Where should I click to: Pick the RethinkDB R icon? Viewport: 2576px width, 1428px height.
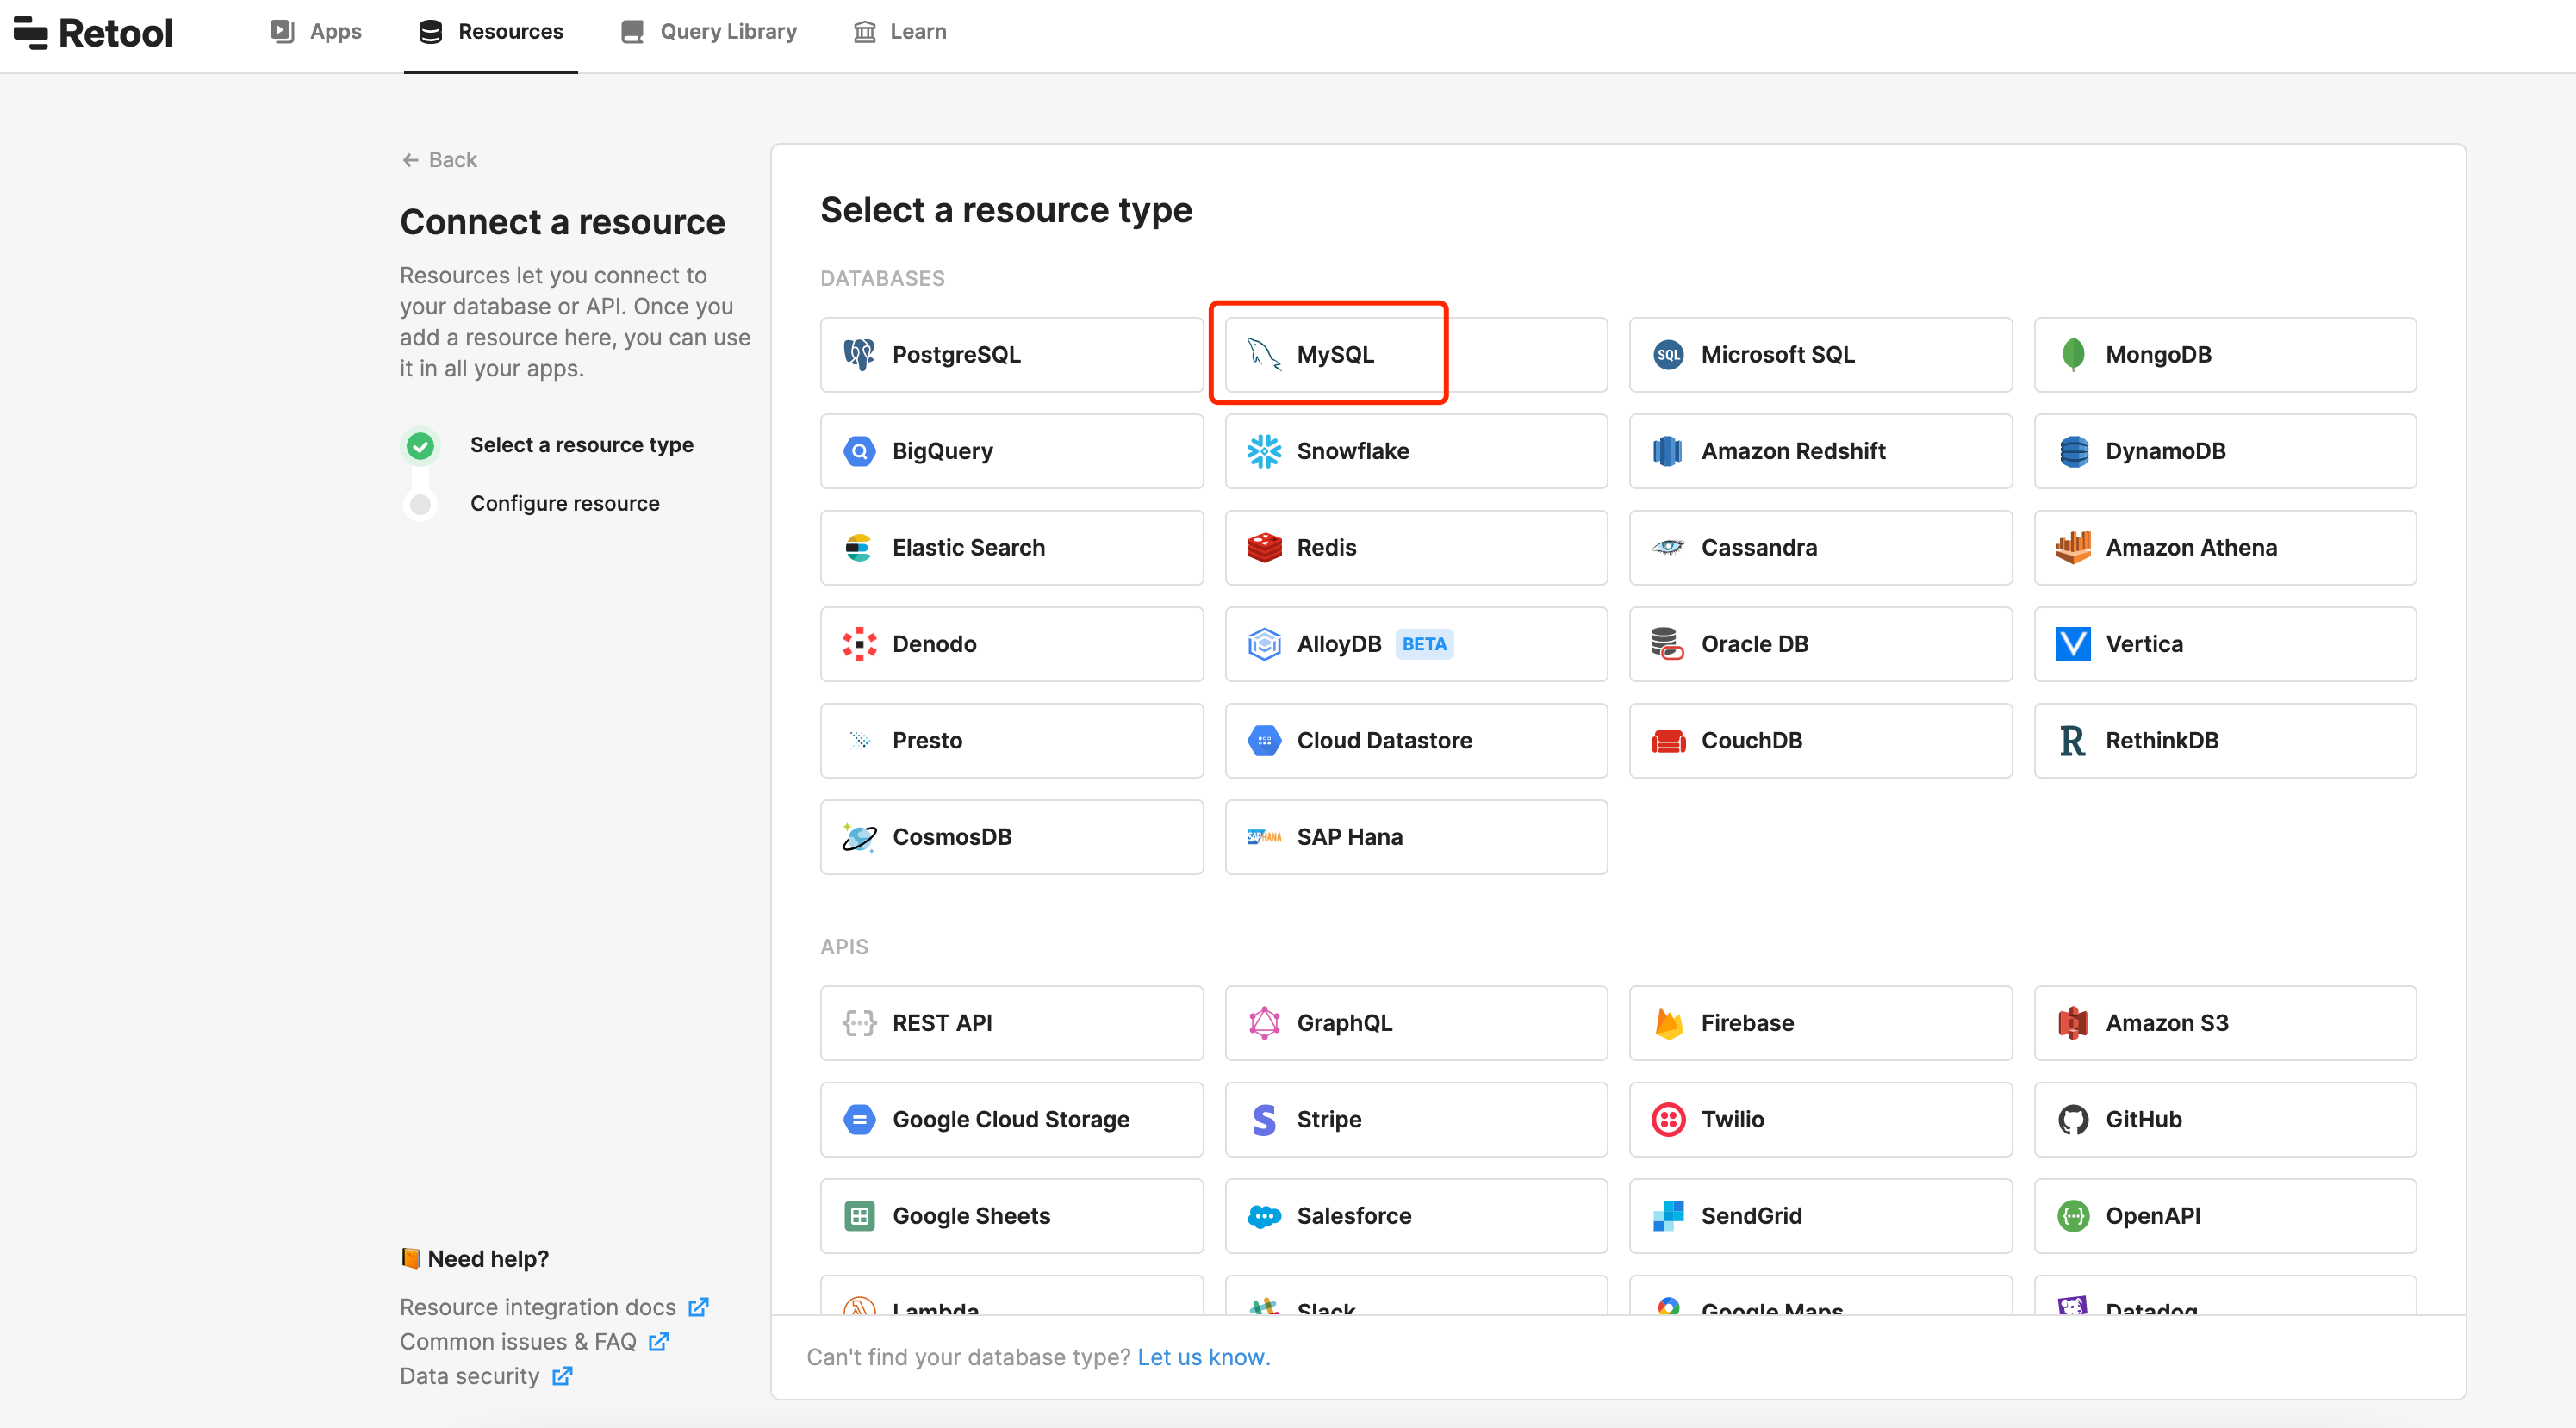pyautogui.click(x=2073, y=741)
